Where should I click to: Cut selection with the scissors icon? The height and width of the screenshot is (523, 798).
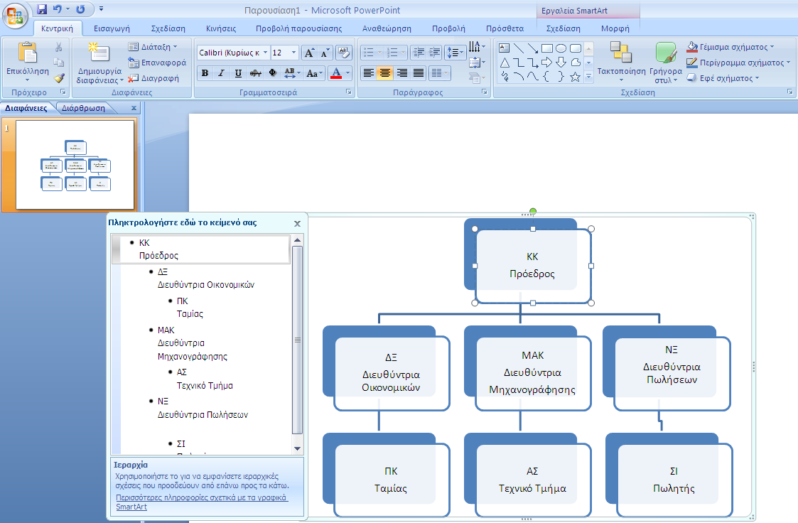(x=59, y=48)
